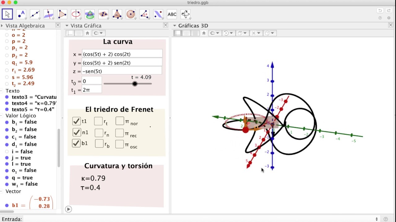The height and width of the screenshot is (222, 396).
Task: Select the Plane through three points tool
Action: click(103, 14)
